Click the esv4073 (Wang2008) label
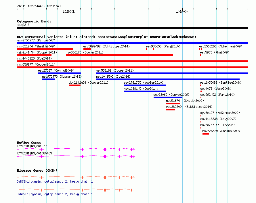Viewport: 256px width, 203px height. pyautogui.click(x=216, y=89)
